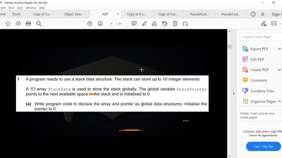The height and width of the screenshot is (158, 282).
Task: Click the Free 7-Day Trial button
Action: click(x=263, y=146)
